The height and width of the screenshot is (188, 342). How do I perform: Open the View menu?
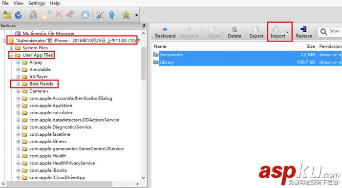pyautogui.click(x=19, y=3)
